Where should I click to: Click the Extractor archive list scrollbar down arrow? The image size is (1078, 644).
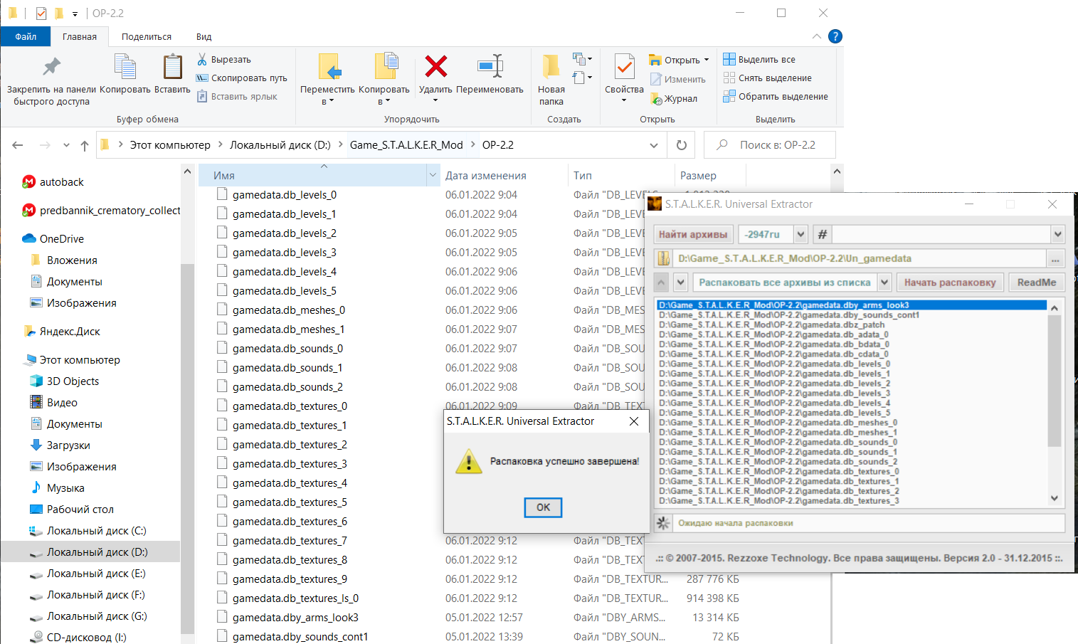coord(1055,498)
